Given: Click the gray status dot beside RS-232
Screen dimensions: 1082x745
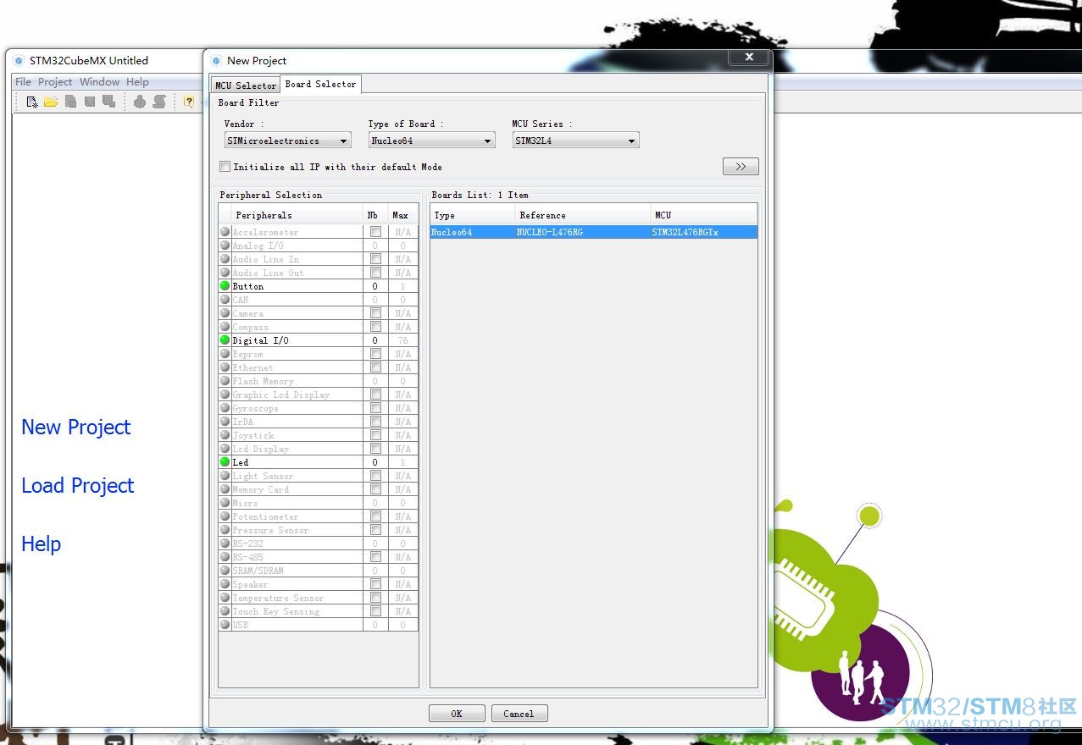Looking at the screenshot, I should pyautogui.click(x=225, y=544).
